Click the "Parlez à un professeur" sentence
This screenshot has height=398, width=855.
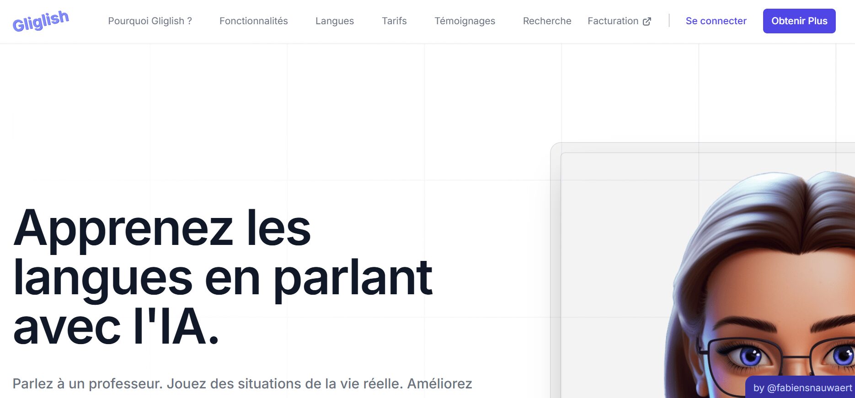click(x=87, y=383)
